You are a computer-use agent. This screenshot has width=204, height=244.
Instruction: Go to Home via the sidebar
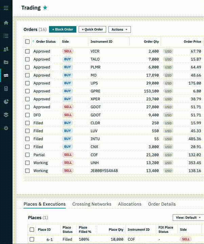point(6,23)
